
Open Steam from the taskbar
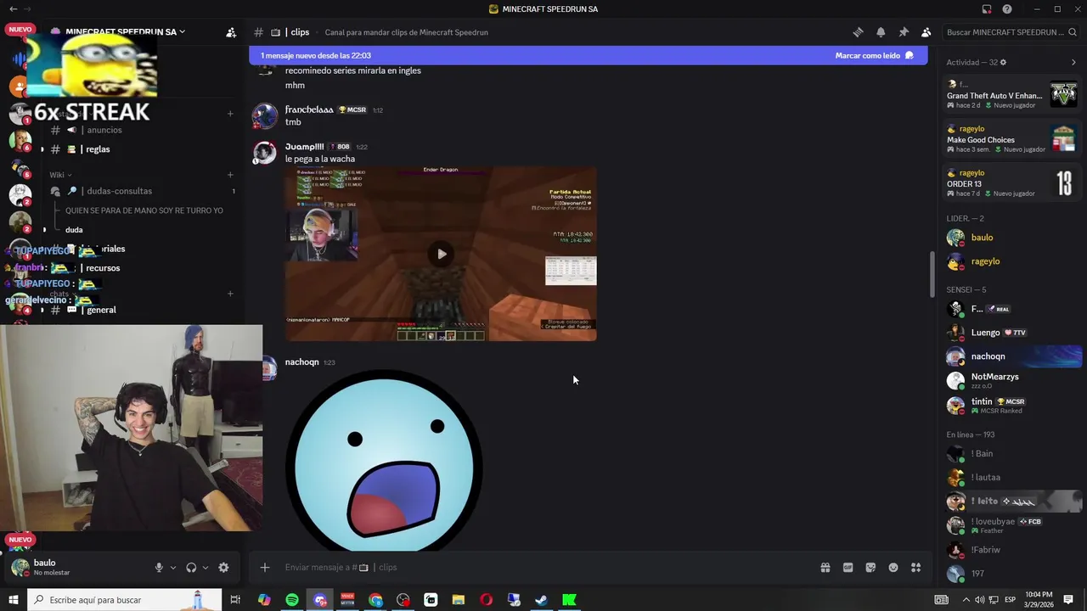[x=541, y=600]
